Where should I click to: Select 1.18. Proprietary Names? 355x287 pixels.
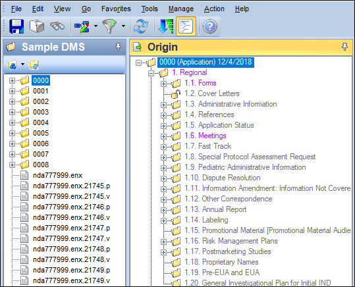point(221,262)
